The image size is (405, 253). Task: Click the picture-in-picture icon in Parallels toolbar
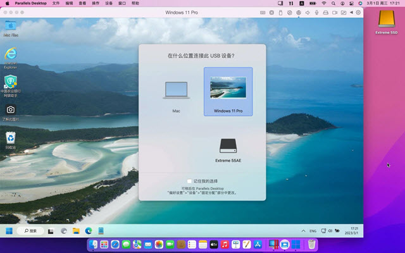pos(344,13)
